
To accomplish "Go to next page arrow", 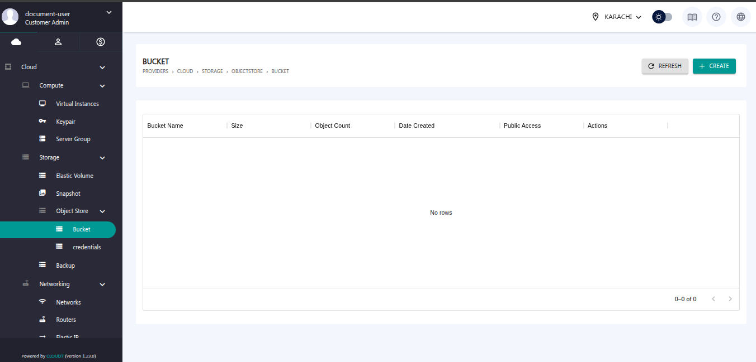I will pos(730,299).
